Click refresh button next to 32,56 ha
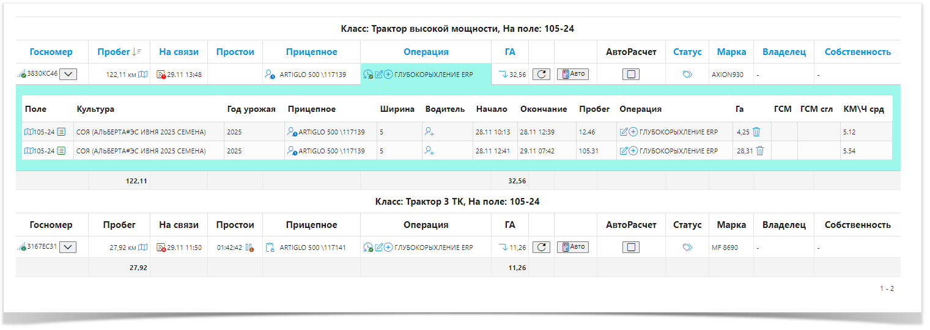This screenshot has height=330, width=930. tap(541, 75)
